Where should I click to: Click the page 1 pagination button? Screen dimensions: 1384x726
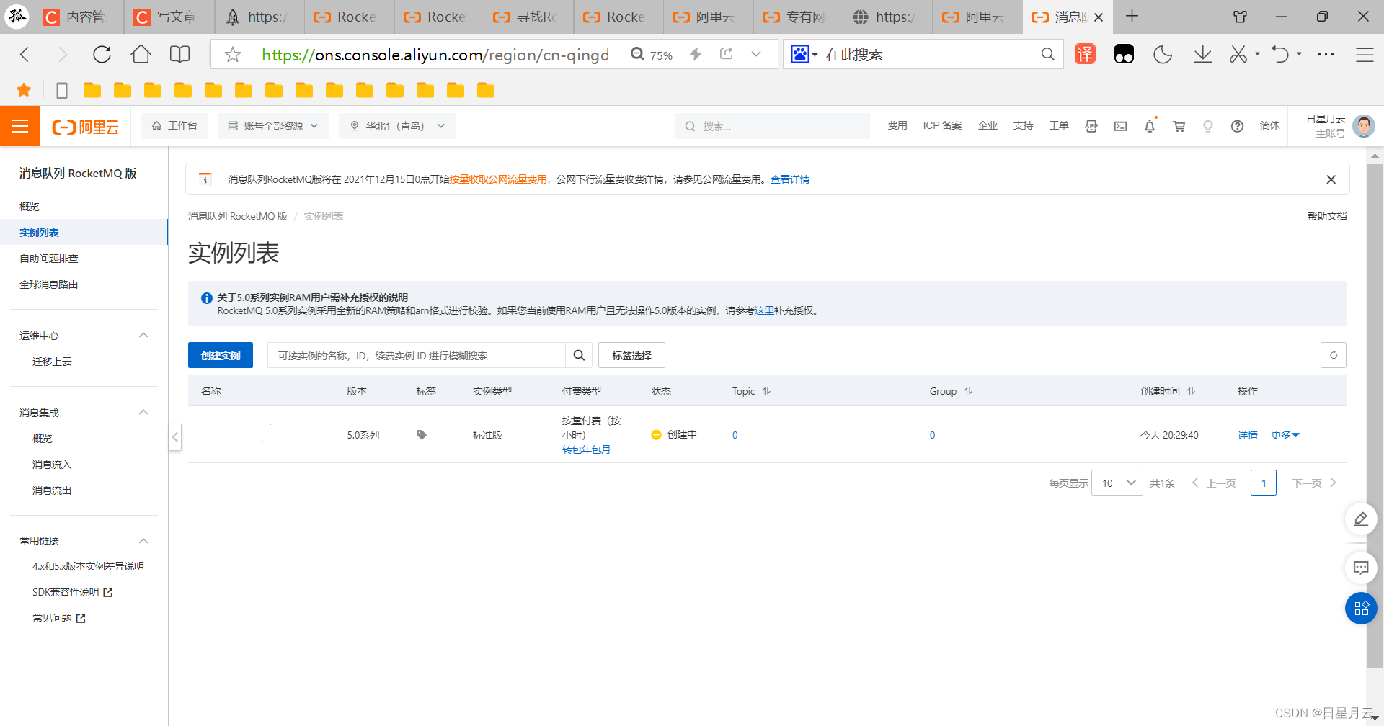(1264, 483)
